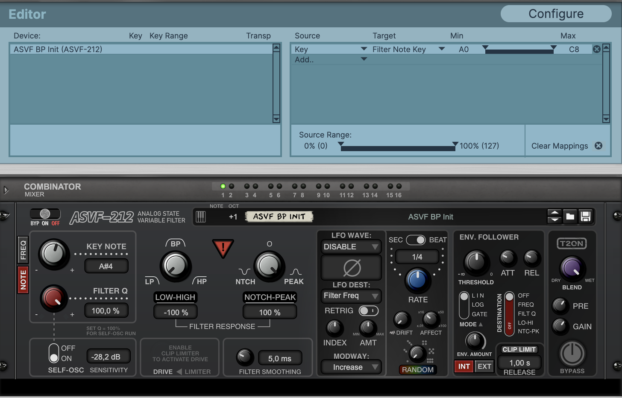Click the red warning triangle icon
622x398 pixels.
click(223, 248)
